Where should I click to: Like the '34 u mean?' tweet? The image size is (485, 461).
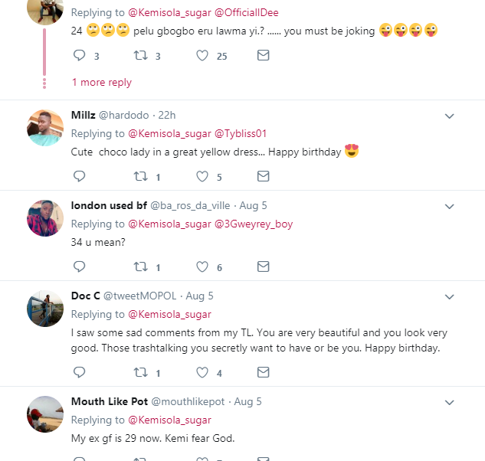tap(202, 267)
